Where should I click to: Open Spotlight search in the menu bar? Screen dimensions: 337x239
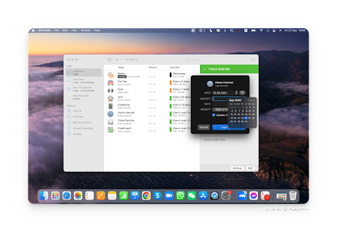268,30
